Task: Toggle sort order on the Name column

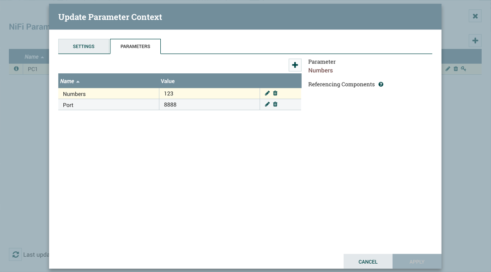Action: (x=69, y=81)
